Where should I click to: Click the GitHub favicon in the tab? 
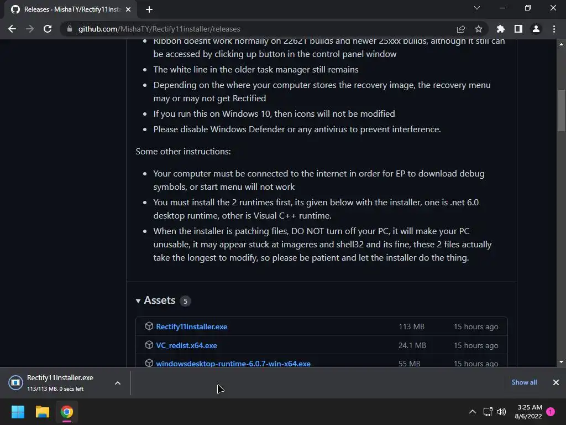(15, 9)
